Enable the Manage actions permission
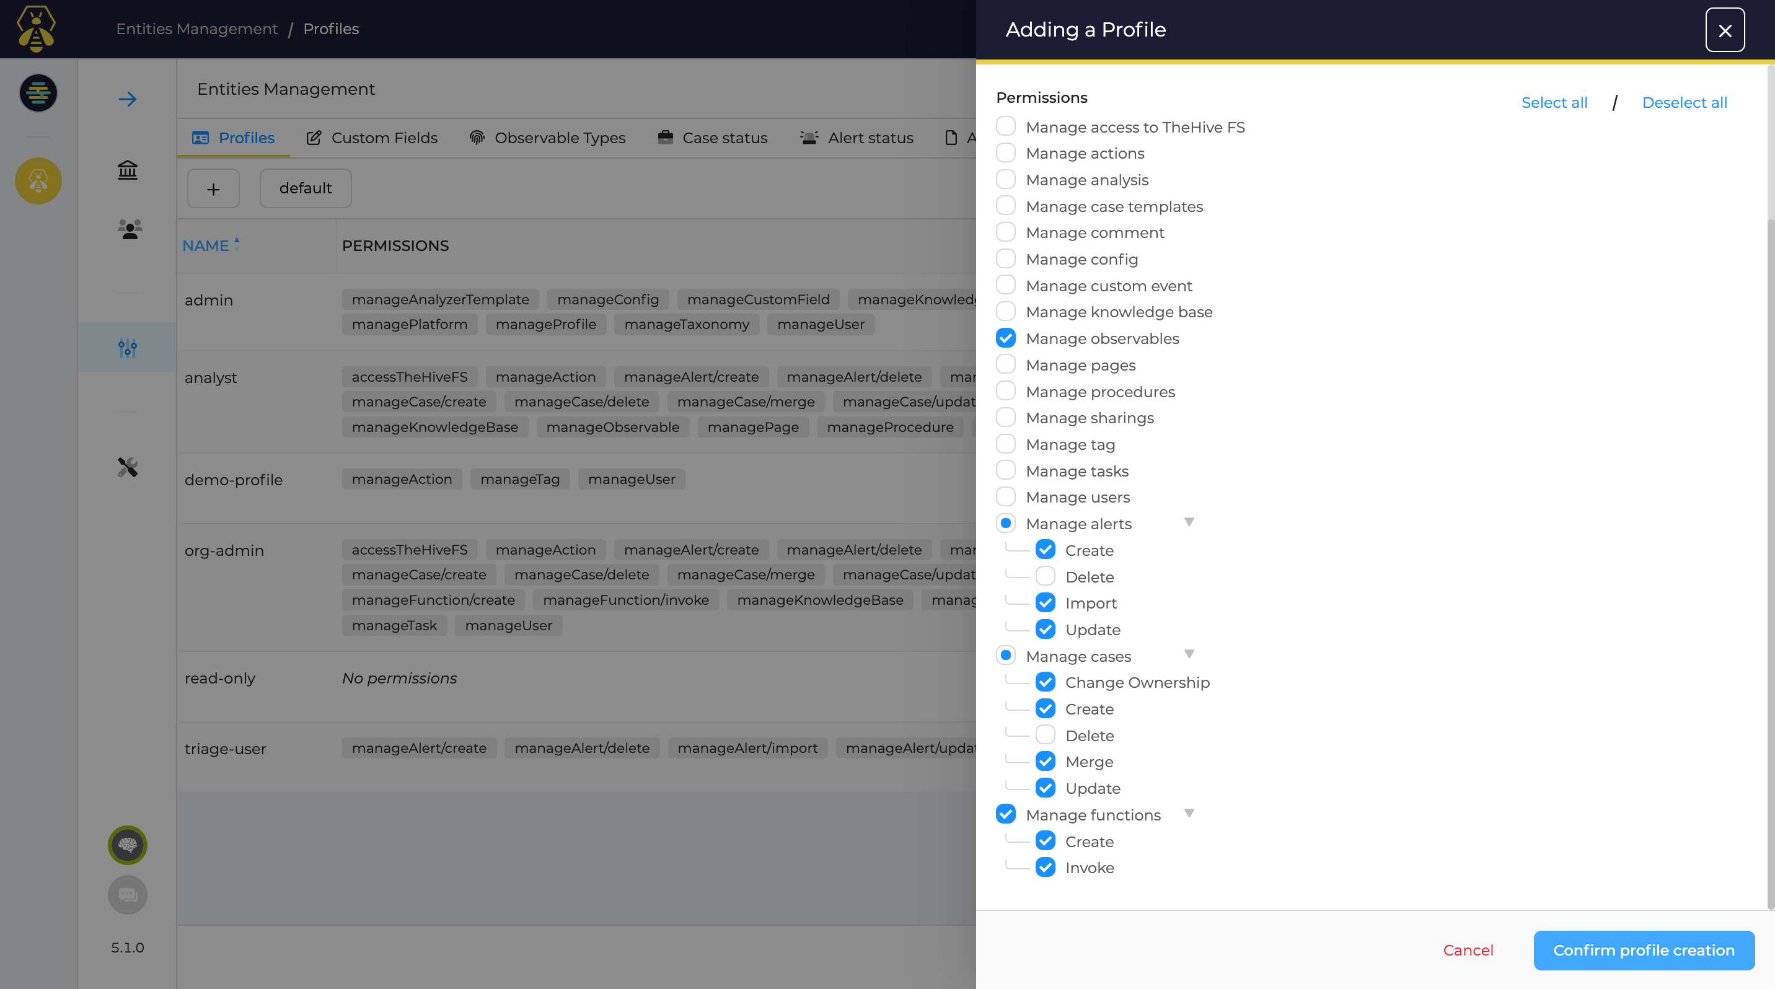 pyautogui.click(x=1006, y=152)
